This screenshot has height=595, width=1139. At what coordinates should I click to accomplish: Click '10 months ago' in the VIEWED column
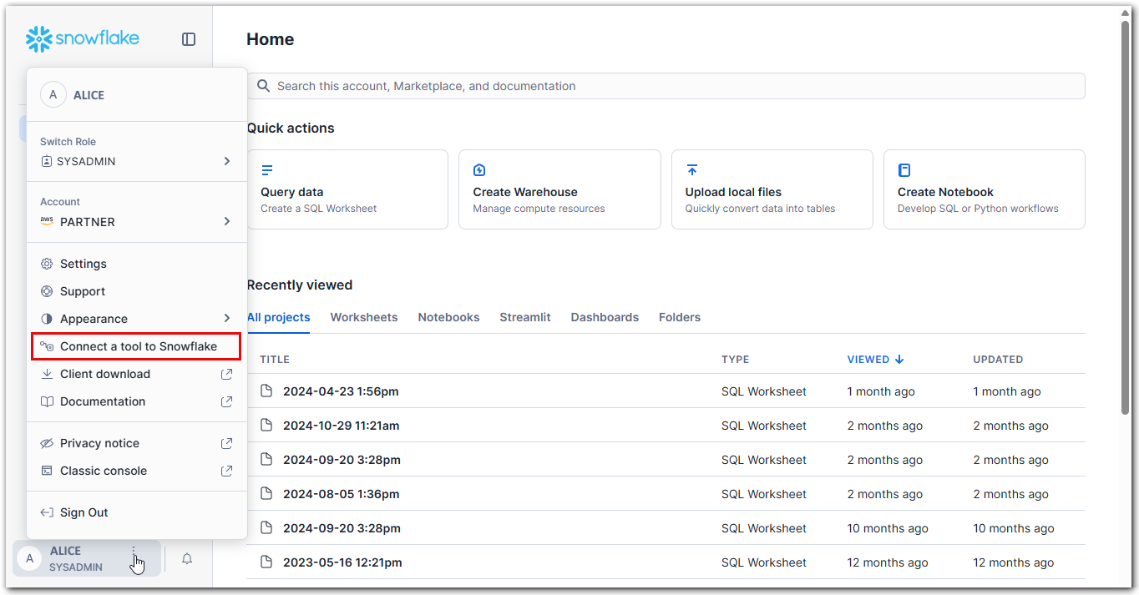click(888, 528)
